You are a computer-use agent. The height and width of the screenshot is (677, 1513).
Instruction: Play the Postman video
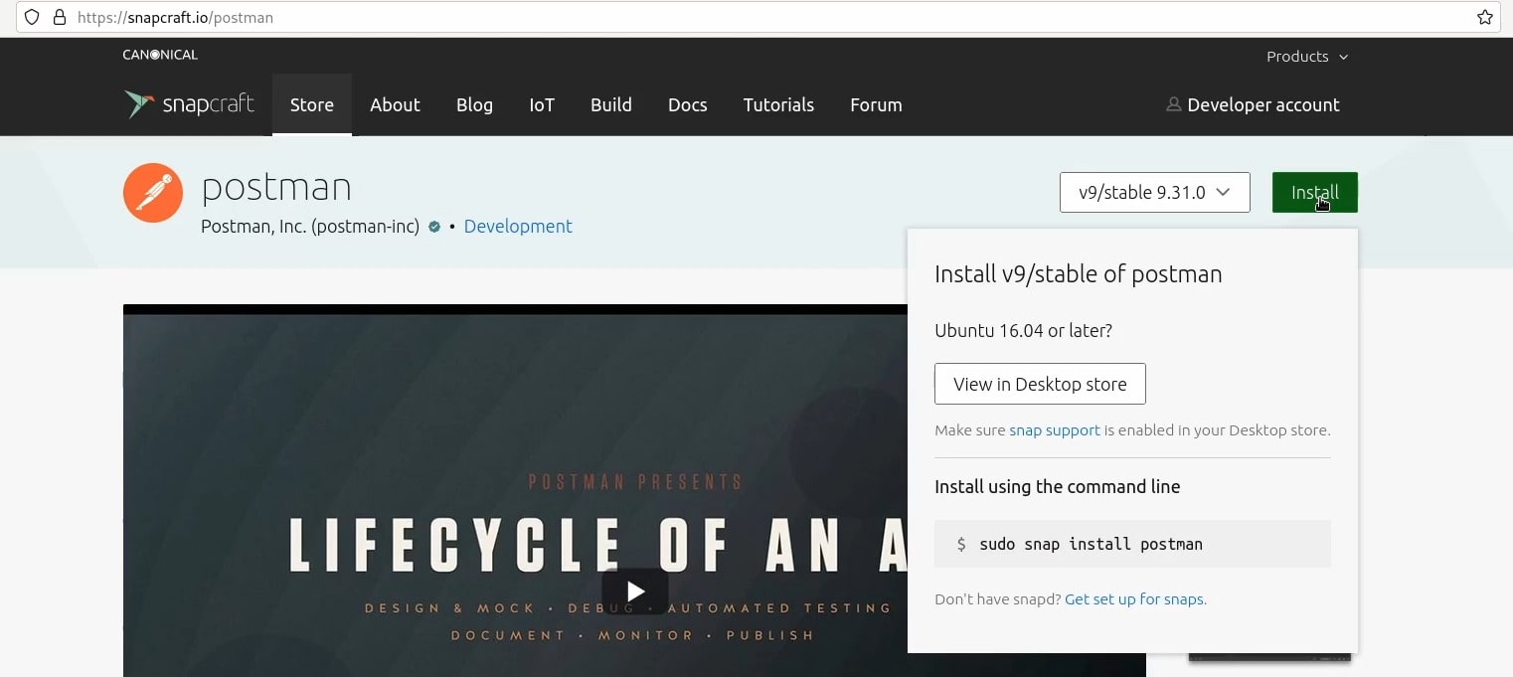click(x=635, y=592)
